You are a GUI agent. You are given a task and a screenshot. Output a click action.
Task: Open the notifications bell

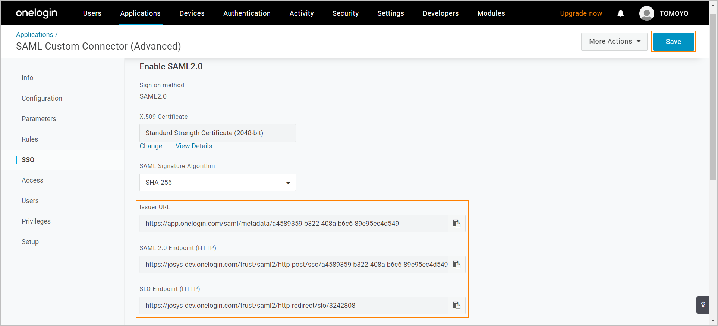621,13
